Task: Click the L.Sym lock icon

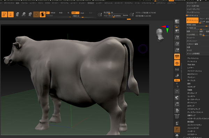Action: (x=177, y=75)
